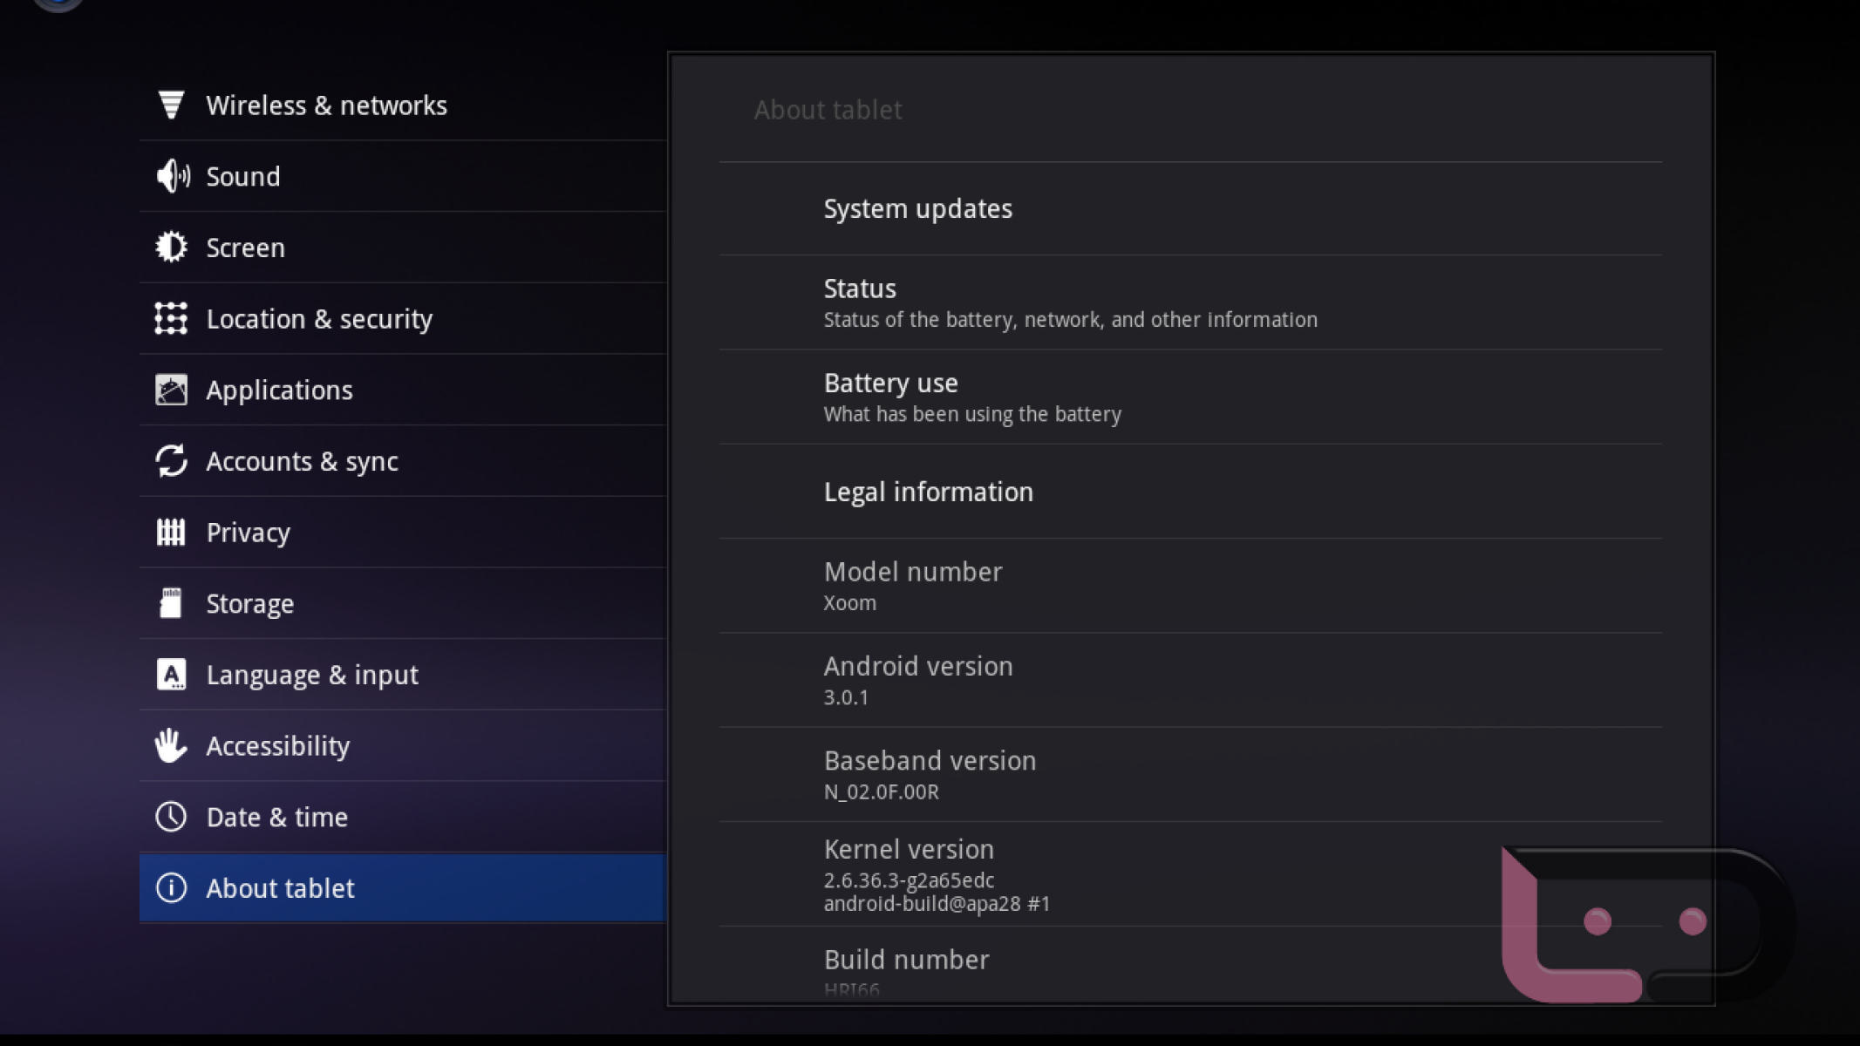Screen dimensions: 1860x1046
Task: Click the Privacy fence icon
Action: (x=171, y=532)
